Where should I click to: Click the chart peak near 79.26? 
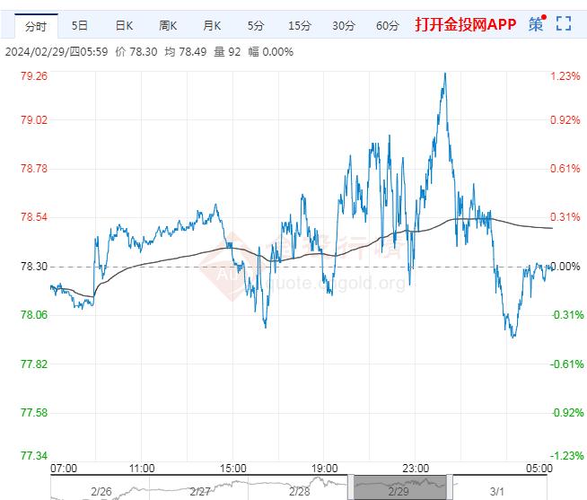pyautogui.click(x=444, y=75)
